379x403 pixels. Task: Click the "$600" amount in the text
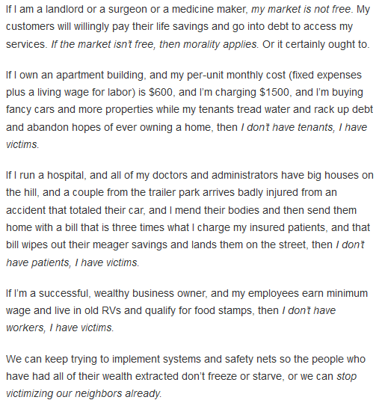click(x=161, y=92)
